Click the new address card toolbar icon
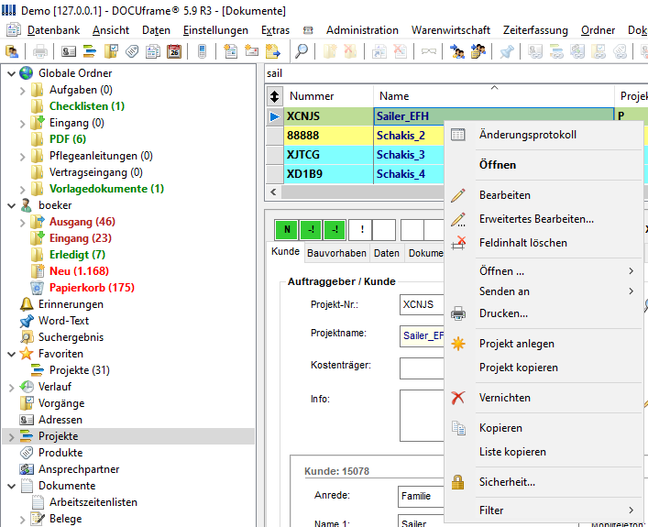Viewport: 648px width, 527px height. (251, 51)
